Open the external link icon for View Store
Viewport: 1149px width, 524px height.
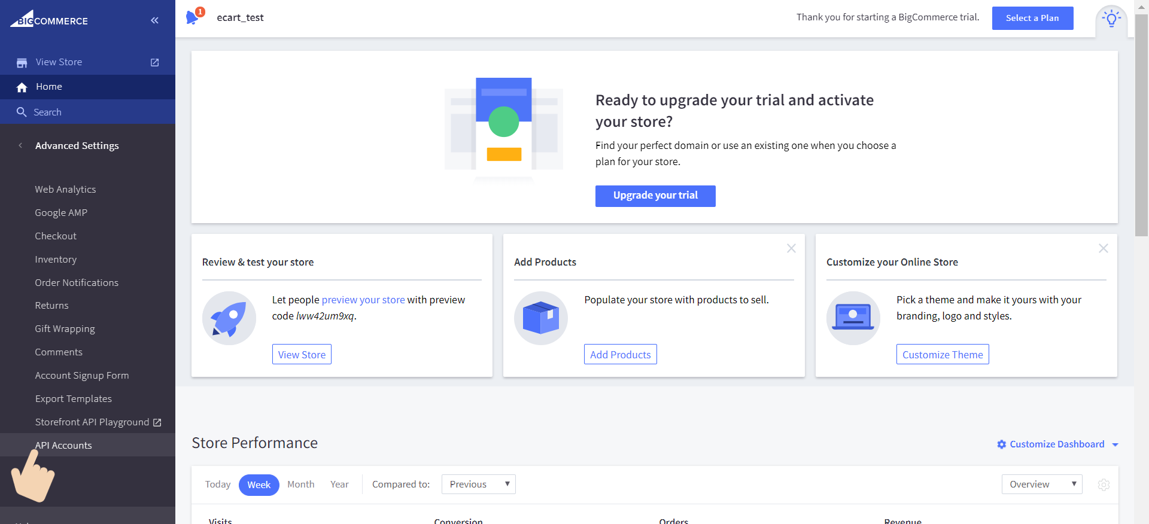click(154, 62)
